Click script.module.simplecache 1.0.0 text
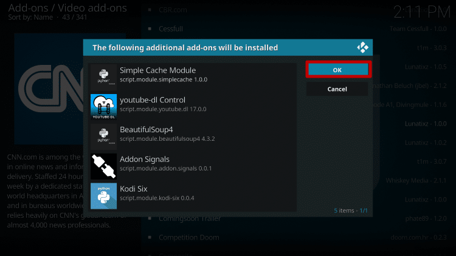Viewport: 456px width, 256px height. point(164,79)
